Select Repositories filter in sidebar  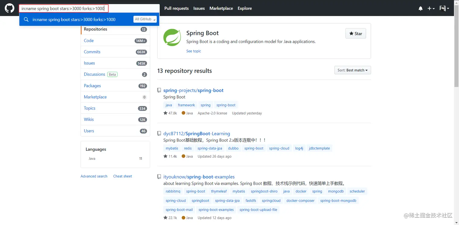pyautogui.click(x=115, y=29)
